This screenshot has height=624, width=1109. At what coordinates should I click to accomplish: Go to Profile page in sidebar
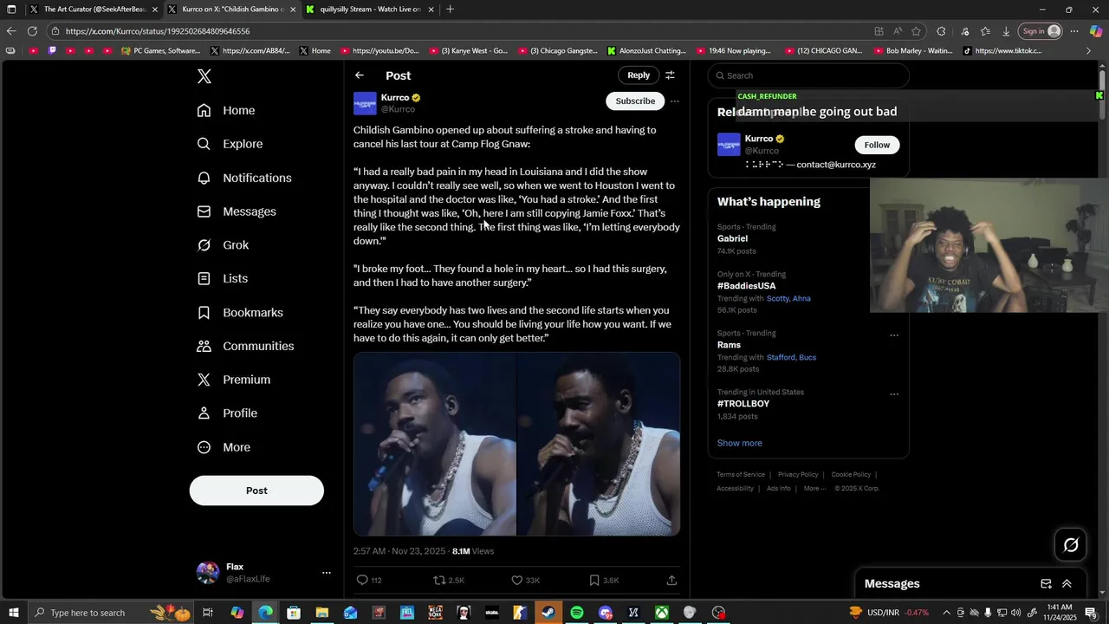click(x=227, y=413)
